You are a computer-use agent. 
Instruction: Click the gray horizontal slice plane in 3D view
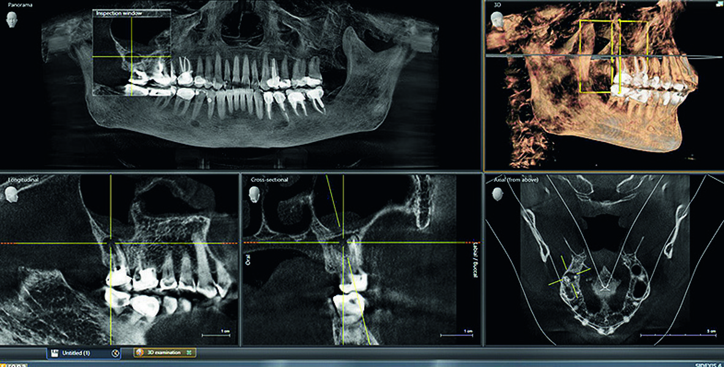[661, 56]
